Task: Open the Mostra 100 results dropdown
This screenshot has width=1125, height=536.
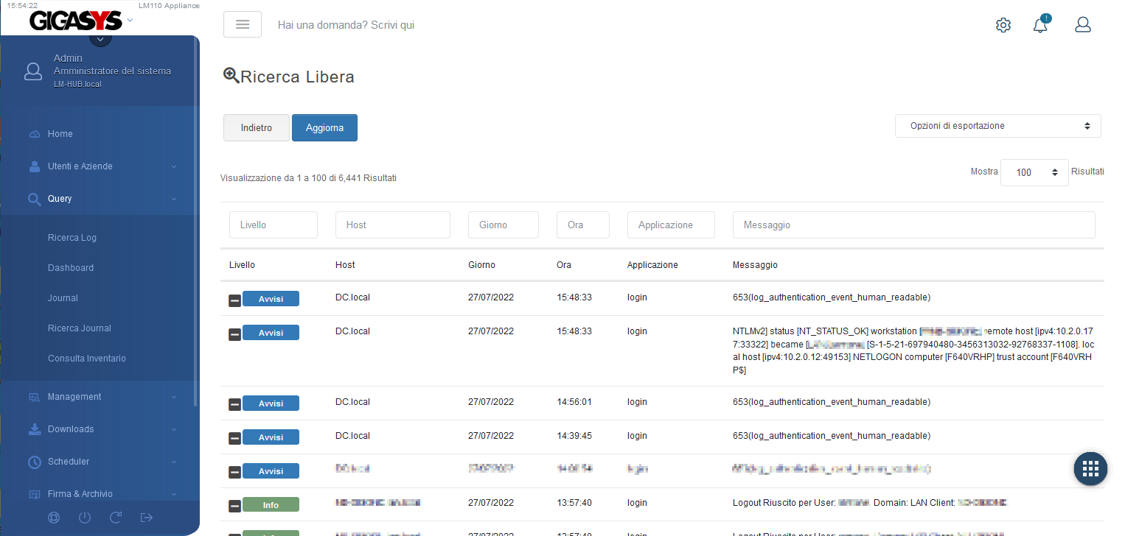Action: 1034,172
